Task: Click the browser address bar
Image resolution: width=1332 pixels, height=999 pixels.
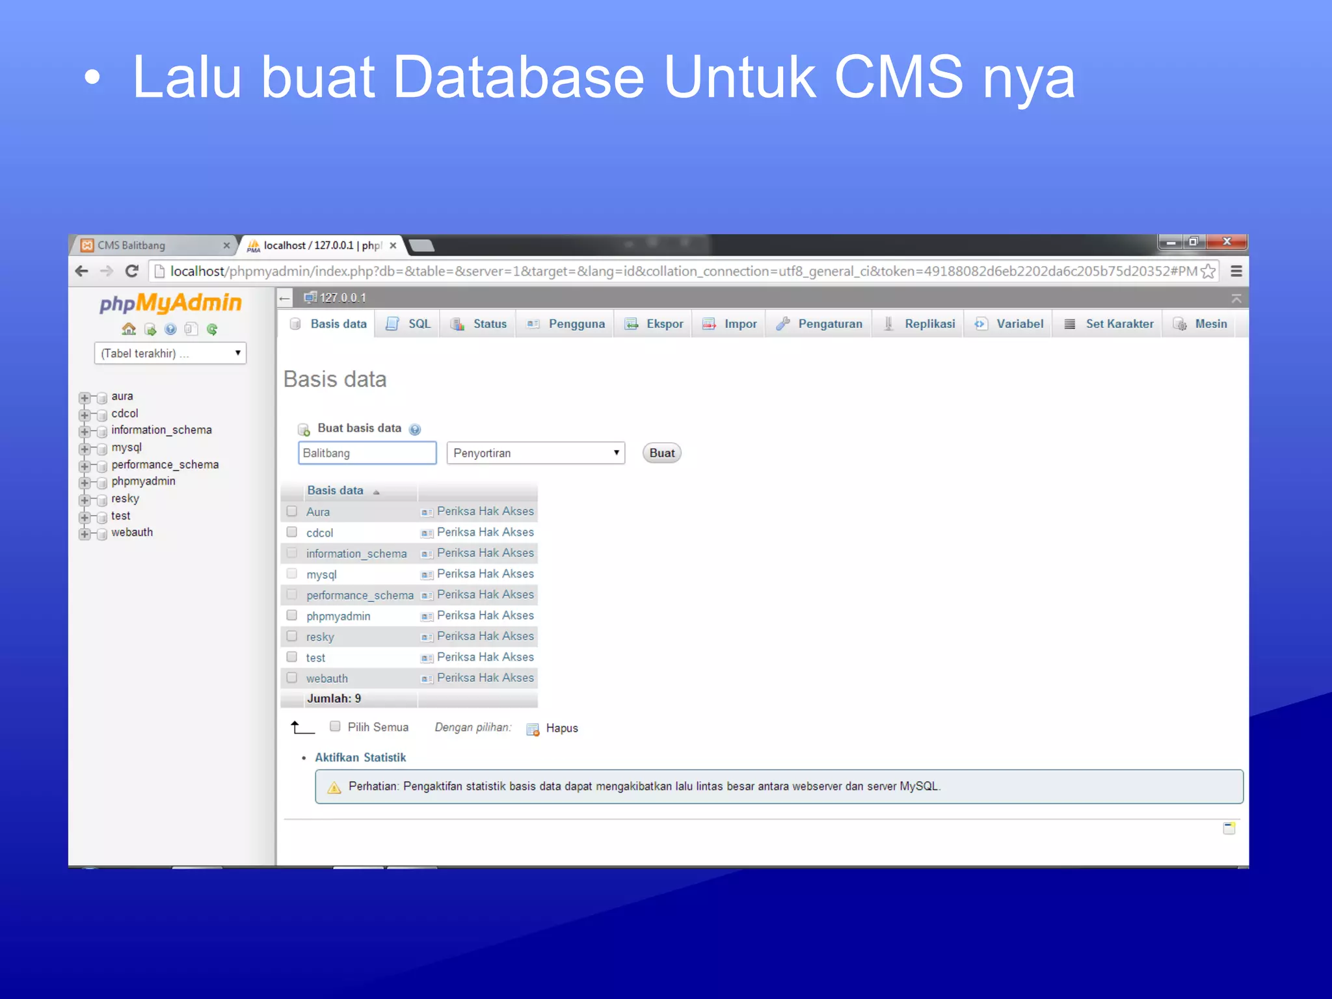Action: pos(683,271)
